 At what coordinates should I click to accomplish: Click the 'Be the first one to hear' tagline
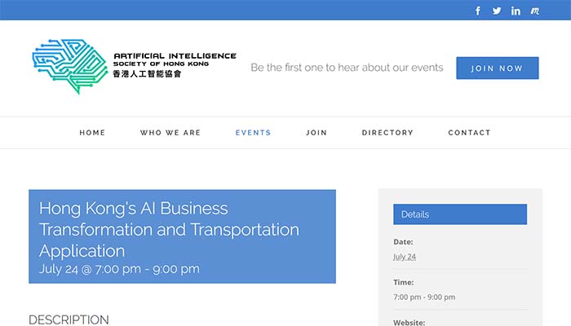coord(347,68)
